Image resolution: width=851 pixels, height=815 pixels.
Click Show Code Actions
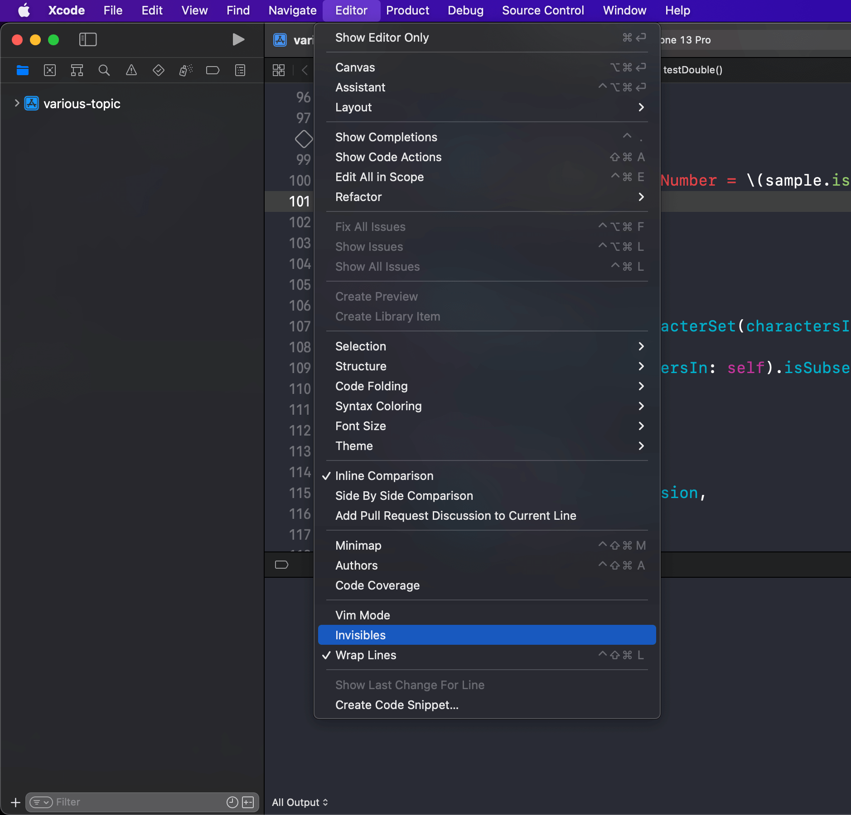coord(388,157)
